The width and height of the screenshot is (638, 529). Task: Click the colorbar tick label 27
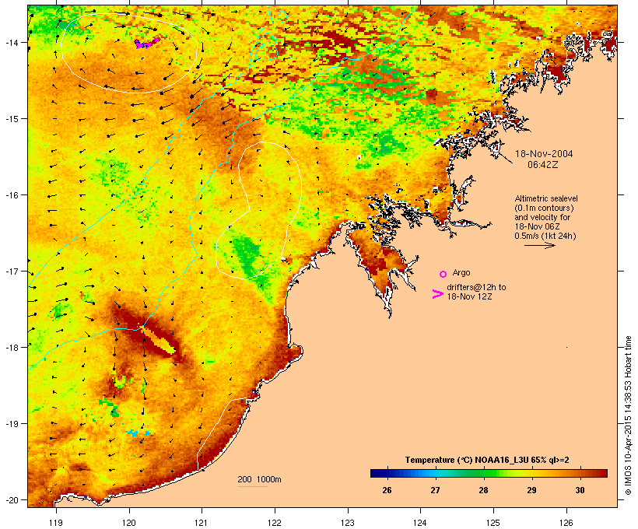(x=435, y=490)
